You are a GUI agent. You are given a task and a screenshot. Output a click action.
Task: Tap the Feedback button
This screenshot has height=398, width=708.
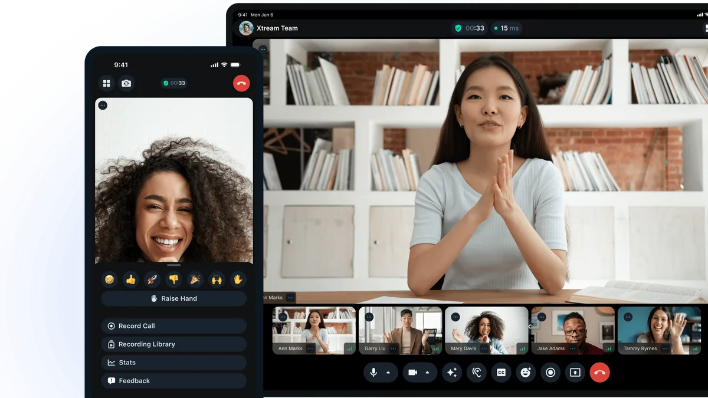pyautogui.click(x=174, y=381)
